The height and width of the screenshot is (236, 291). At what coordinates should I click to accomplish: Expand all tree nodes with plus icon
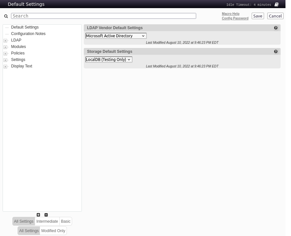[38, 215]
